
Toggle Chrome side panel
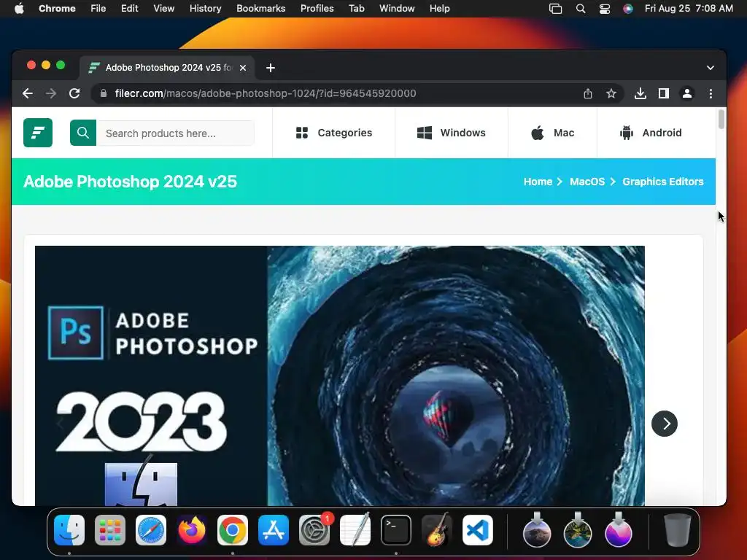[664, 93]
